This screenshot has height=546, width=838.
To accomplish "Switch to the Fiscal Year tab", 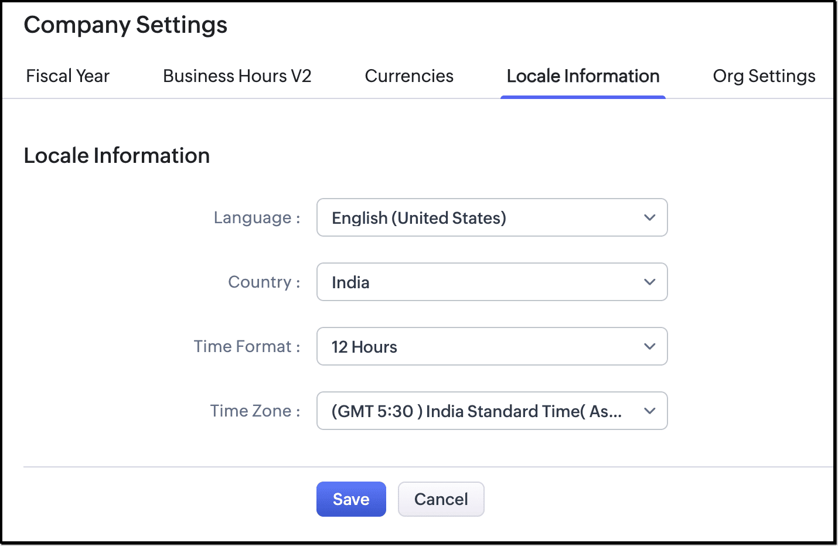I will tap(68, 76).
